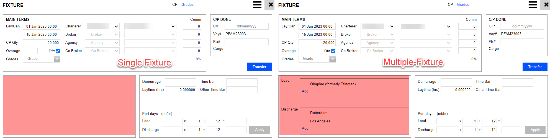Switch to Grades tab in the left panel
Viewport: 550px width, 139px height.
[187, 5]
